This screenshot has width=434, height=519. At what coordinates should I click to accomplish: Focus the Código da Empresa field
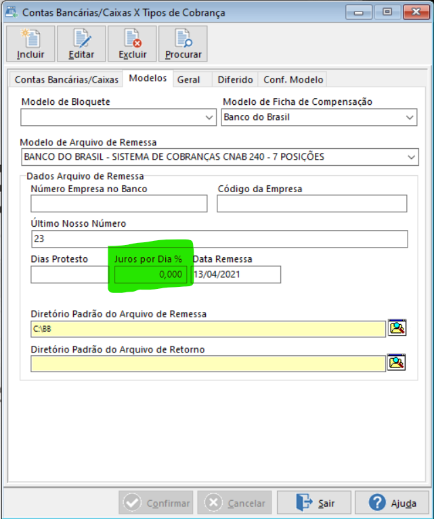tap(311, 204)
